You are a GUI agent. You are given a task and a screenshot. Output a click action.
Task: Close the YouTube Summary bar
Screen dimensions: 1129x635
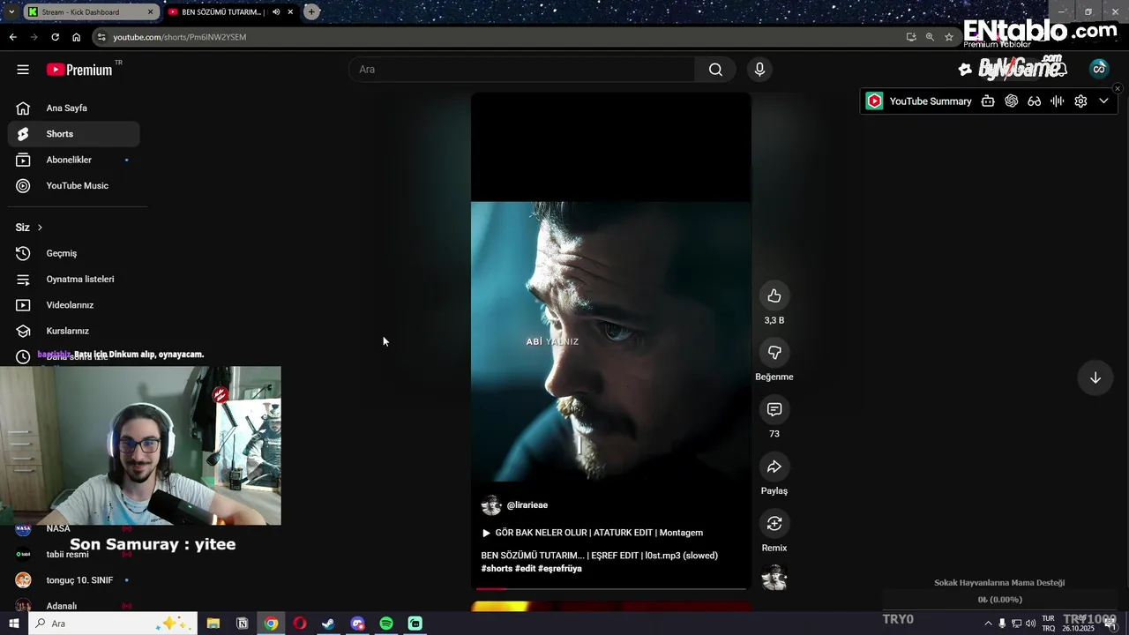[x=1118, y=88]
